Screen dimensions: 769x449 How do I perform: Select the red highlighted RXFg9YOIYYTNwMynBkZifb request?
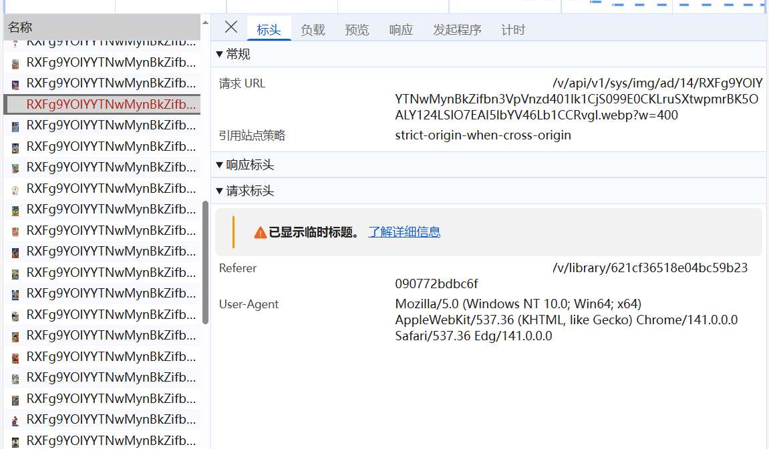(x=102, y=104)
